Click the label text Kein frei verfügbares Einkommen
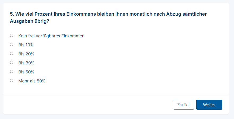 tap(51, 36)
